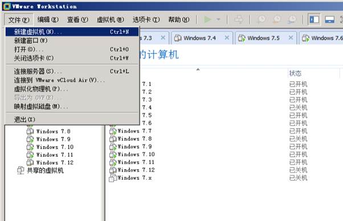The height and width of the screenshot is (221, 343).
Task: Open the 帮助(H) menu
Action: click(179, 20)
